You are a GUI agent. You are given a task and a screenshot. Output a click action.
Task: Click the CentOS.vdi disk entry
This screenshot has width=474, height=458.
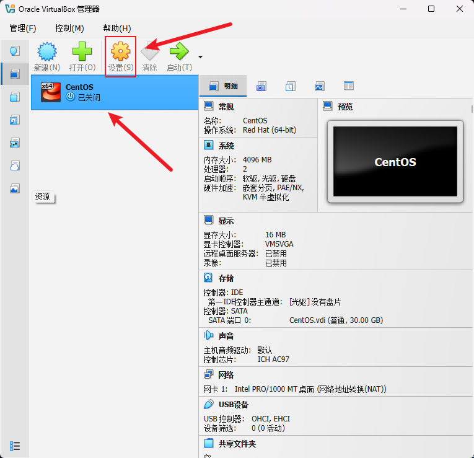336,320
